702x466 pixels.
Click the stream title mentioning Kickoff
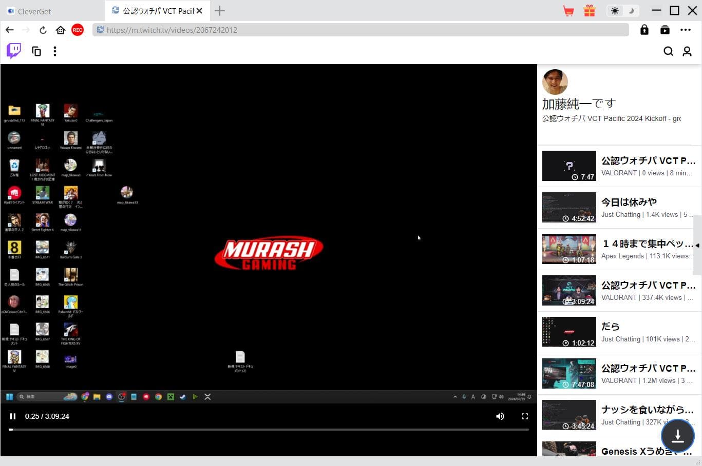(x=612, y=118)
